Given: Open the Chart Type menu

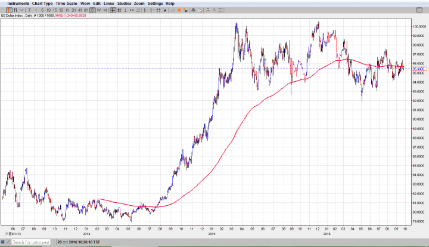Looking at the screenshot, I should pyautogui.click(x=42, y=3).
